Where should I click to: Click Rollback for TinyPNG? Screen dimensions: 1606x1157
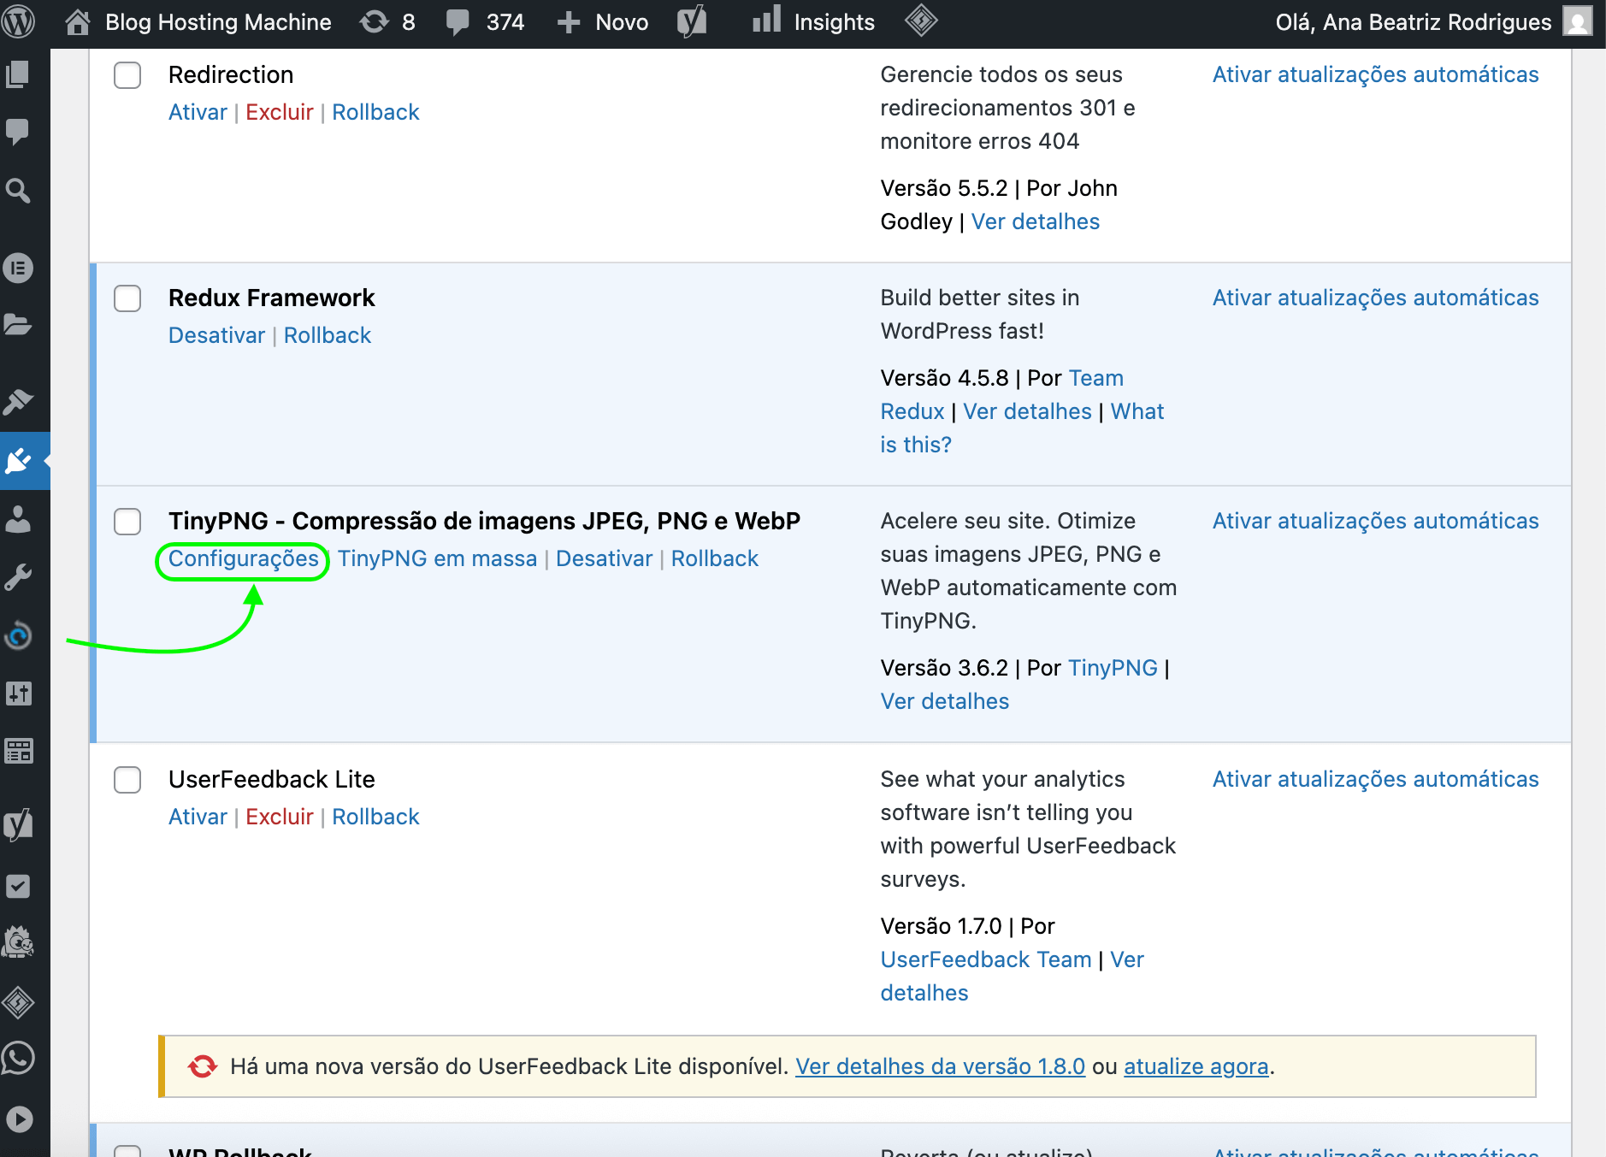coord(715,558)
